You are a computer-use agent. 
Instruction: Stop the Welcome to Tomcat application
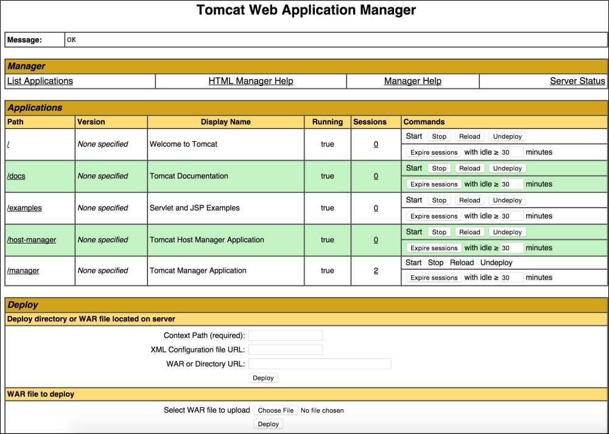pyautogui.click(x=439, y=136)
